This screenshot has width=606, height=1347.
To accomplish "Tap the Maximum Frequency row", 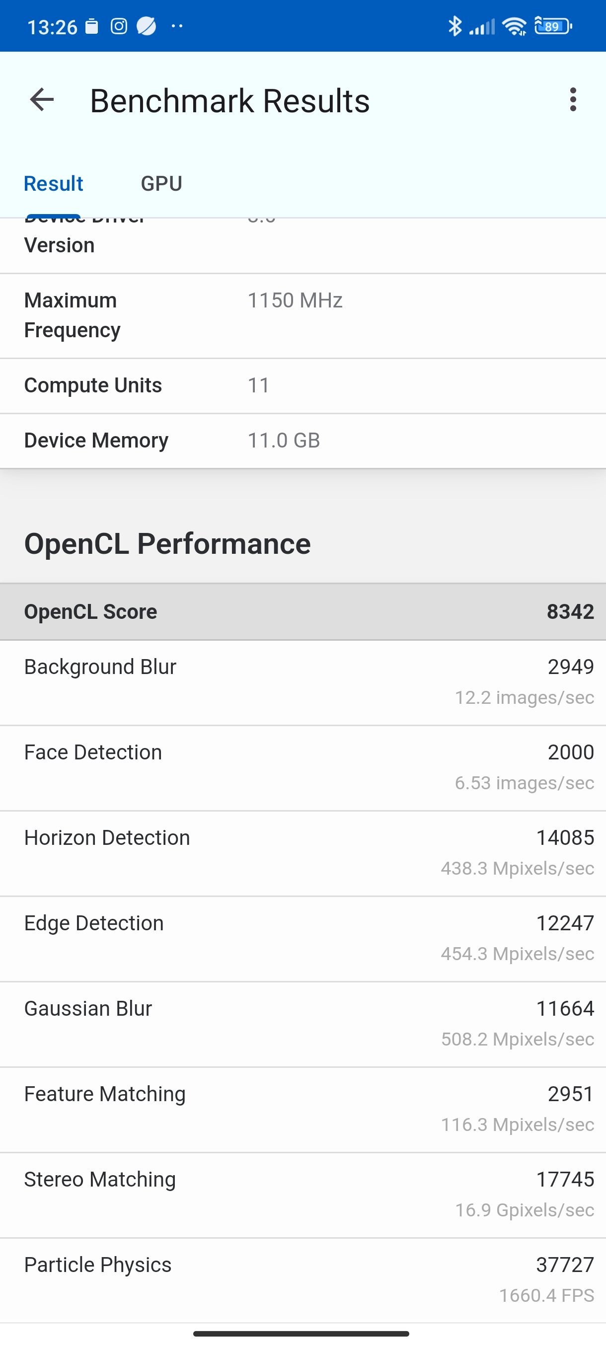I will (303, 315).
